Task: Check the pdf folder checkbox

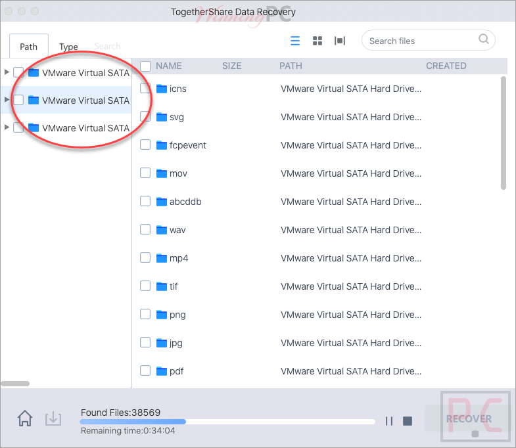Action: 145,370
